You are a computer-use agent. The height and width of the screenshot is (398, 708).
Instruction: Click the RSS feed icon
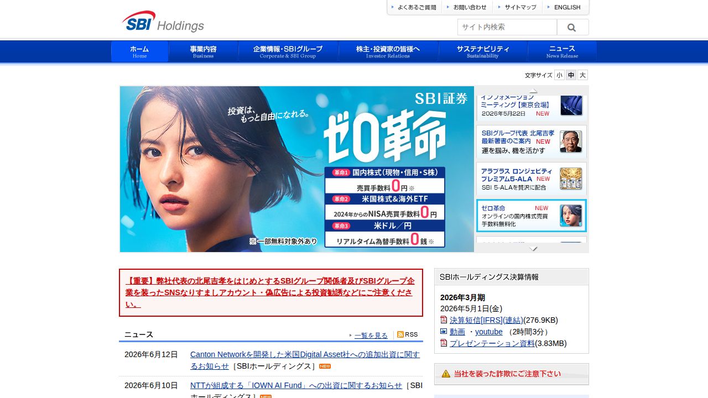click(x=400, y=334)
